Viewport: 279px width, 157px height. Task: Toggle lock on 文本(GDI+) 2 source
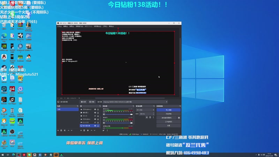point(98,110)
